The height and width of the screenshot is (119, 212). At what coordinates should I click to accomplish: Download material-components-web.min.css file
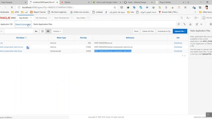point(178,47)
